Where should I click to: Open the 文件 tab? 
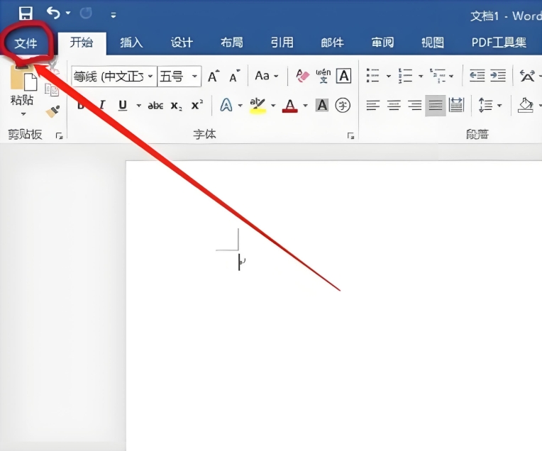point(26,43)
